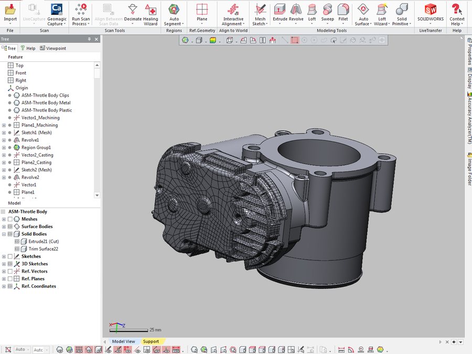This screenshot has height=354, width=472.
Task: Pin the Tree panel
Action: coord(89,39)
